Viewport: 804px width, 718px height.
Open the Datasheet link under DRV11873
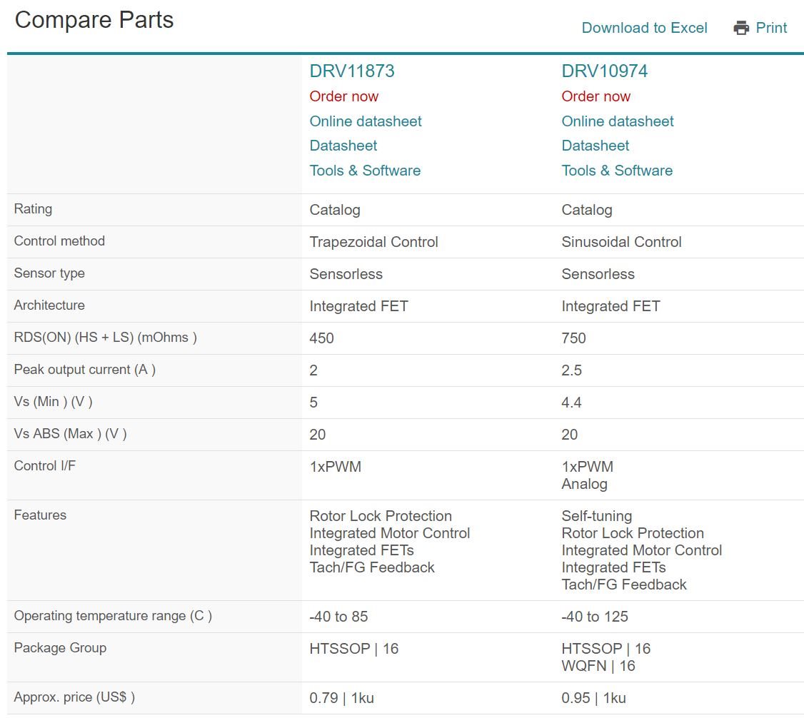click(343, 146)
